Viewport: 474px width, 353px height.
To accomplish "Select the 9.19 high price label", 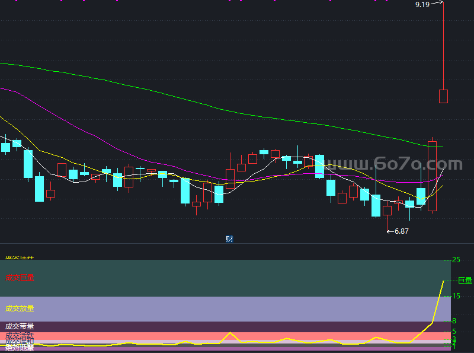I will (422, 5).
